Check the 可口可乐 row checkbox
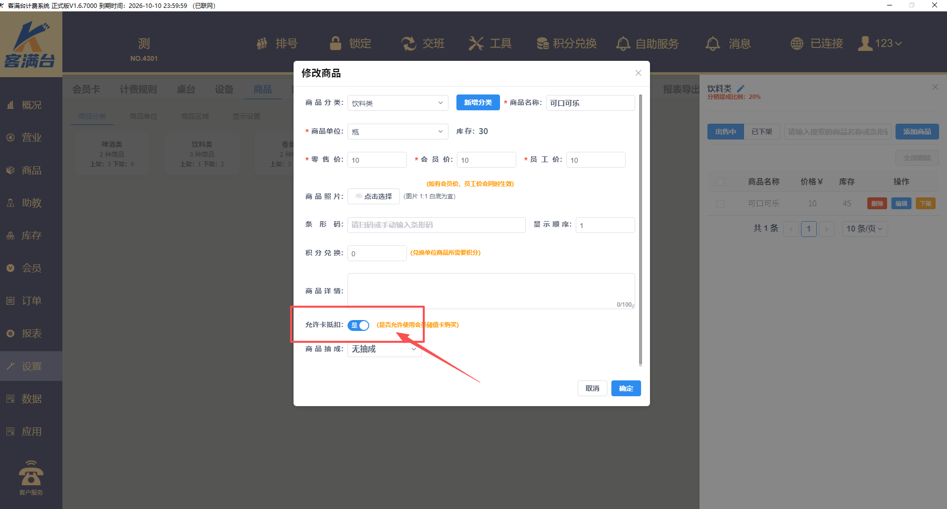Viewport: 947px width, 509px height. click(720, 204)
